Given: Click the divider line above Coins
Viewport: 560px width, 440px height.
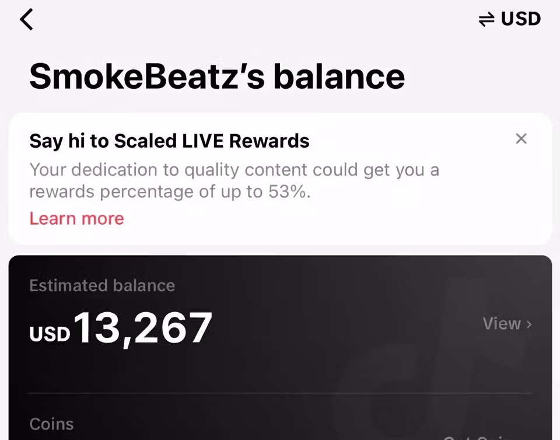Looking at the screenshot, I should (280, 393).
